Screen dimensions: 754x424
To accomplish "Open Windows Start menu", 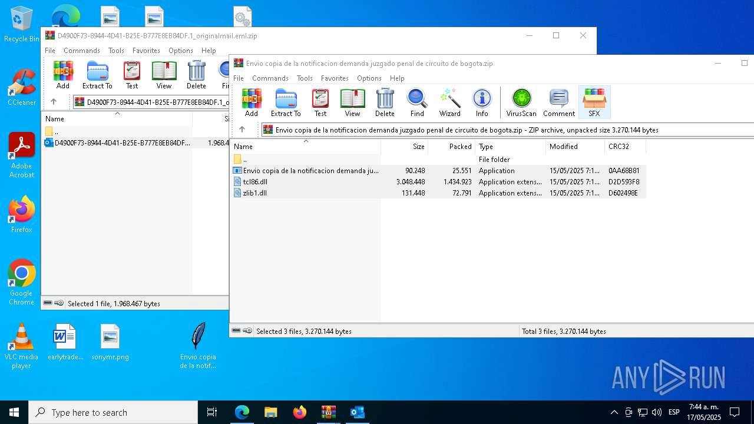I will pos(14,412).
